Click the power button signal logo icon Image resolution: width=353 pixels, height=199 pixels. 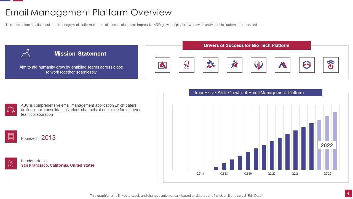[331, 65]
